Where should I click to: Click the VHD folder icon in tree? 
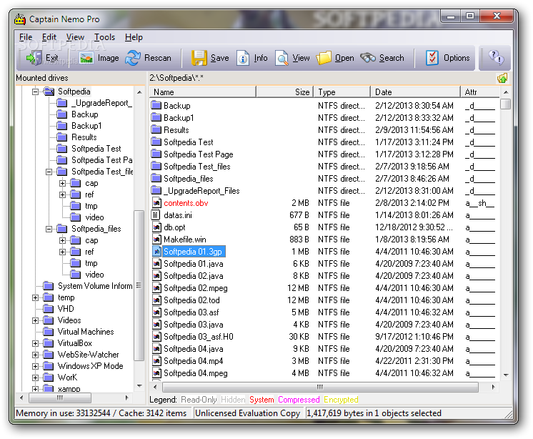pyautogui.click(x=49, y=308)
